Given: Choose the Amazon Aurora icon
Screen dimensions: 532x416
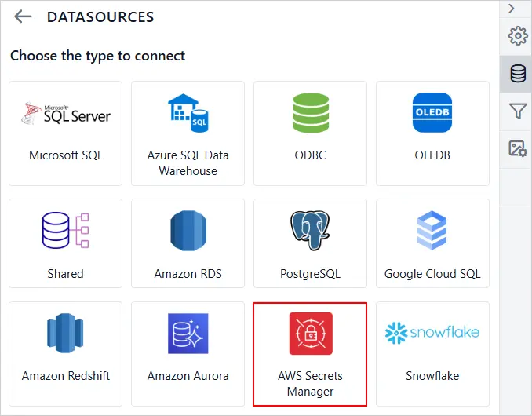Looking at the screenshot, I should [188, 334].
